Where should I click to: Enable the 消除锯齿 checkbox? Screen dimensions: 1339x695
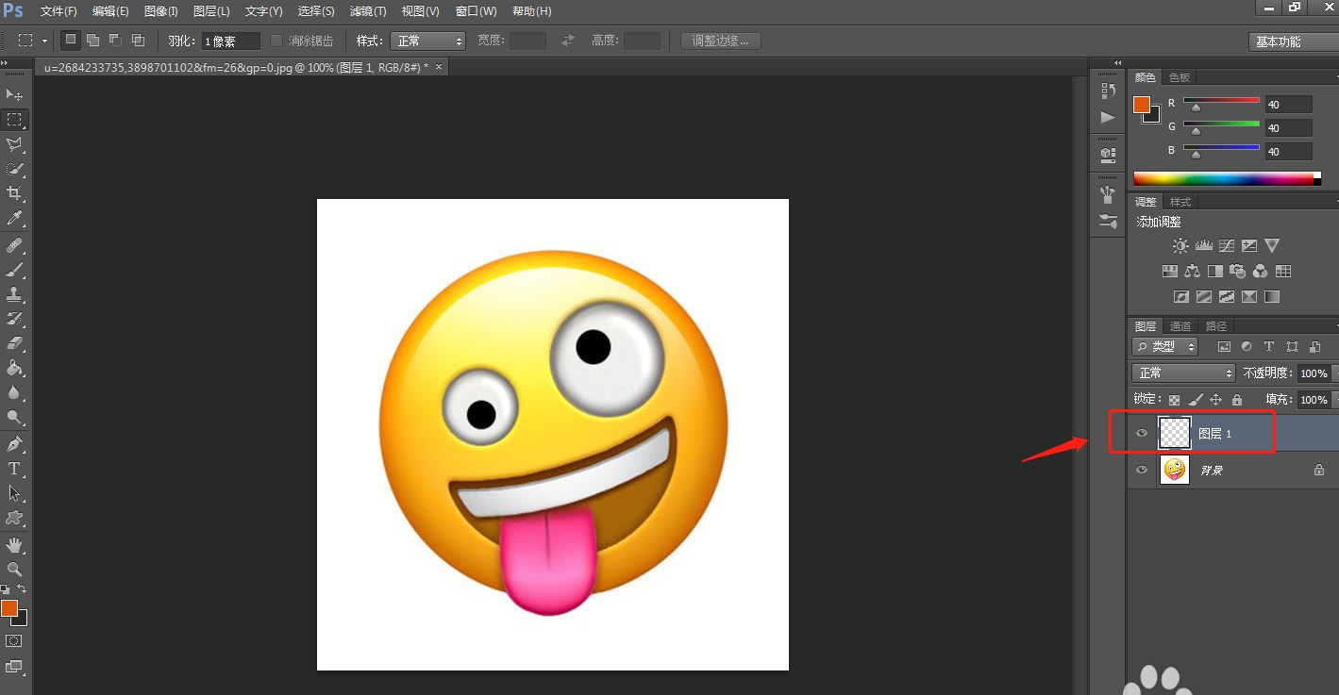pyautogui.click(x=276, y=41)
